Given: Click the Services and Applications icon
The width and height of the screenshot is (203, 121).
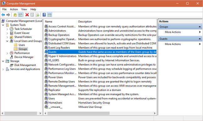Looking at the screenshot, I should [8, 69].
